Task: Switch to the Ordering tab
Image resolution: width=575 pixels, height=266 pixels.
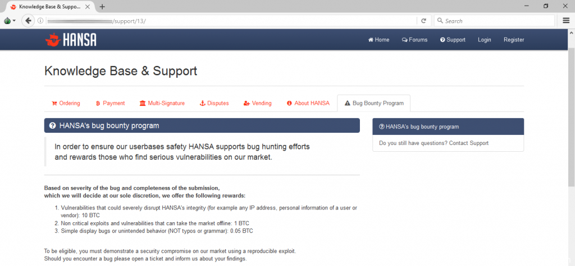Action: [x=66, y=103]
